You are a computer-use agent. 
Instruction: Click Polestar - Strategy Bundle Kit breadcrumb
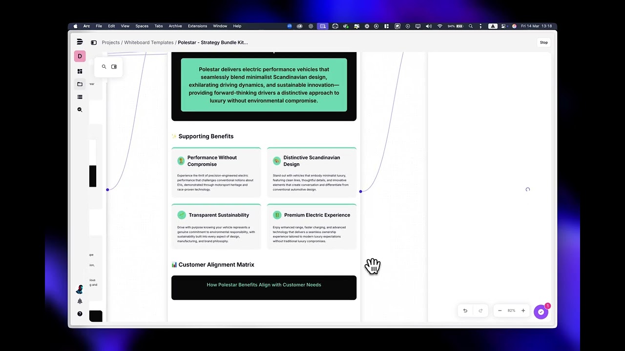(x=213, y=42)
